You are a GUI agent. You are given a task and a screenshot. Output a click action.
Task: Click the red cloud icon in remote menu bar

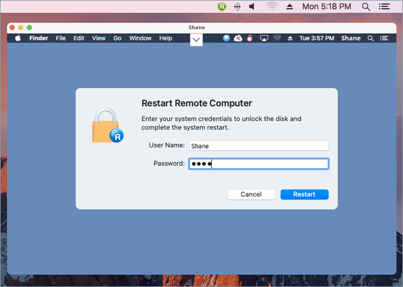[238, 38]
